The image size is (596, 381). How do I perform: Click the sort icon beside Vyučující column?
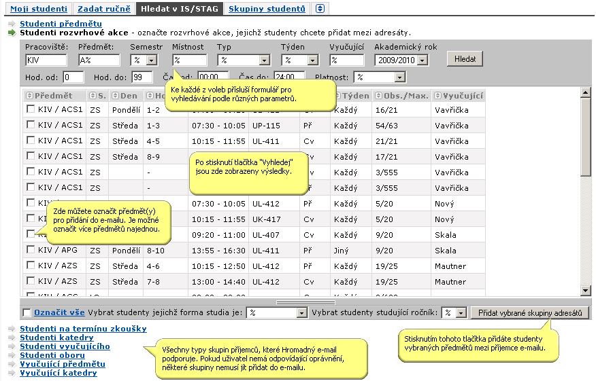tap(438, 96)
